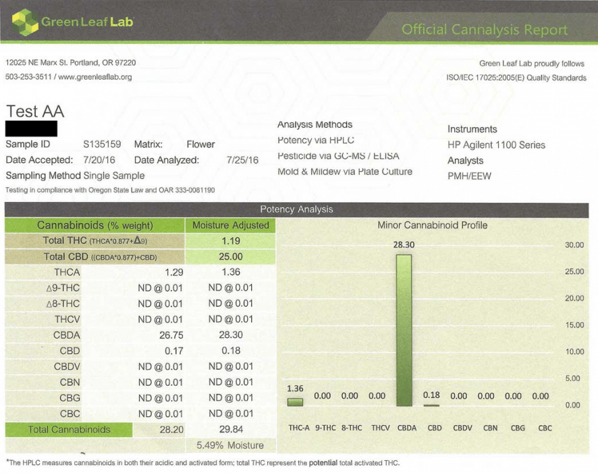
Task: Select the Matrix value 'Flower'
Action: 200,145
